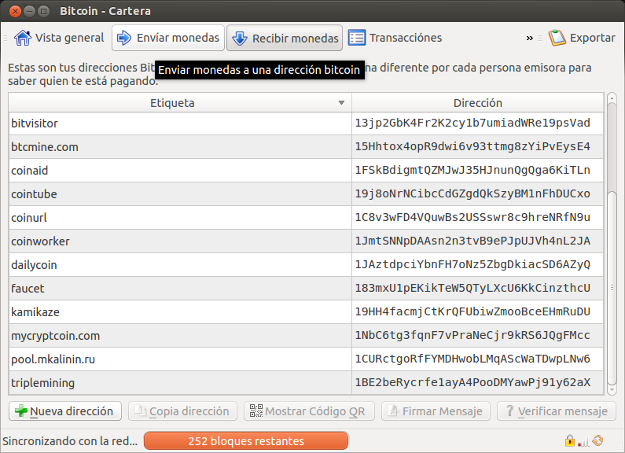Select the mycryptcoin.com label

click(55, 336)
